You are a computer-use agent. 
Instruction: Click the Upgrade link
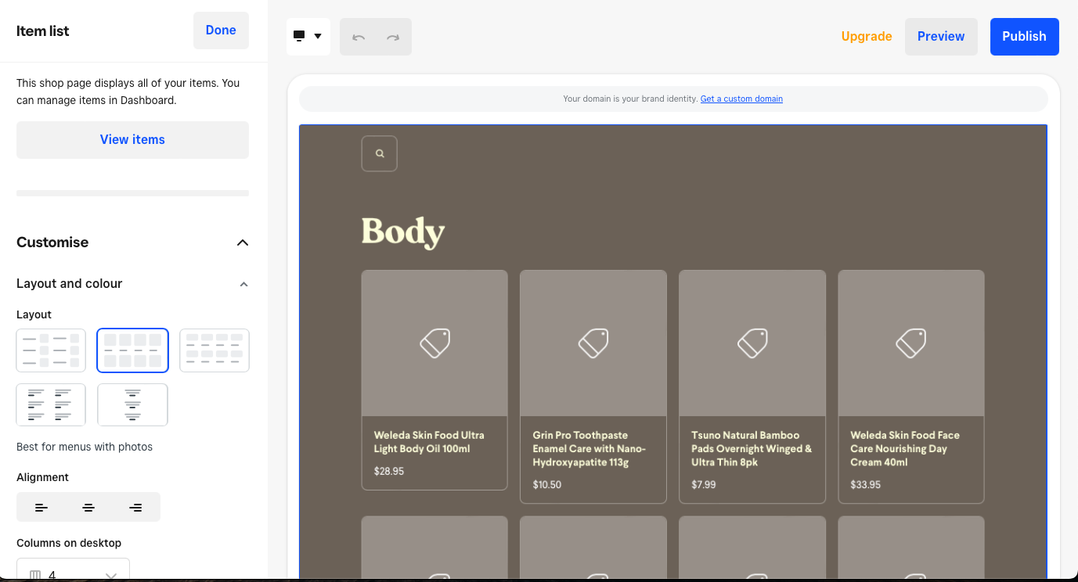867,37
